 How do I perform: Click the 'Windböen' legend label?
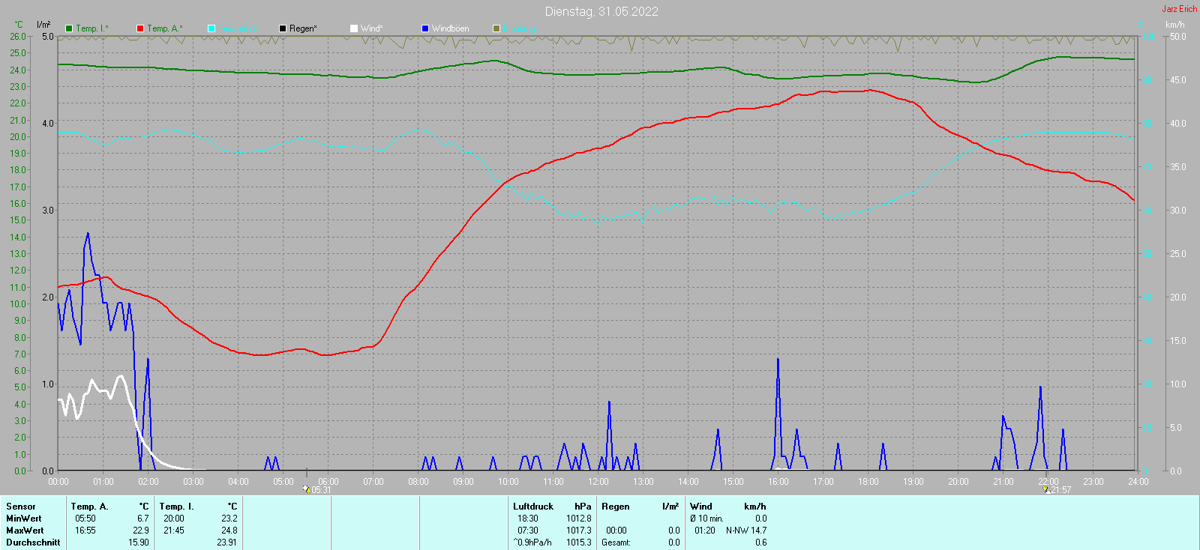pos(451,28)
